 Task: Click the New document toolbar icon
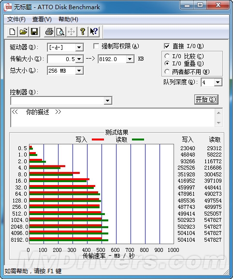(12, 32)
